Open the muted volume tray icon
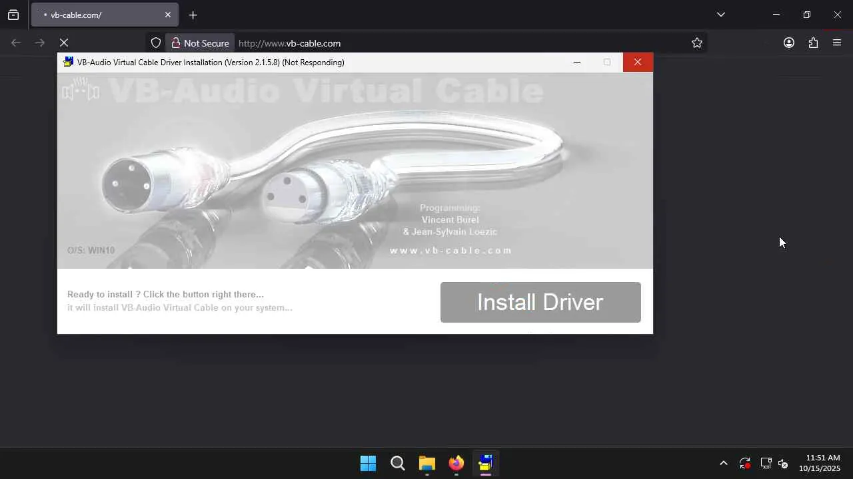Viewport: 853px width, 479px height. click(783, 463)
